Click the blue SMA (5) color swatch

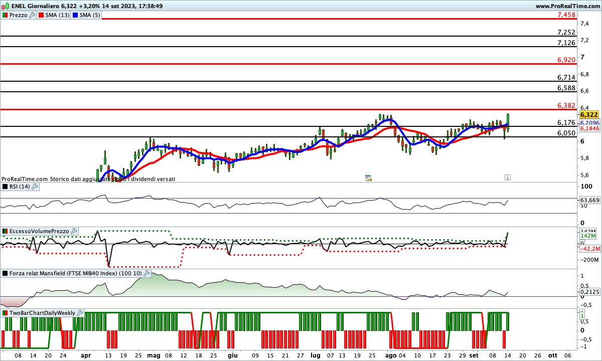pos(76,15)
